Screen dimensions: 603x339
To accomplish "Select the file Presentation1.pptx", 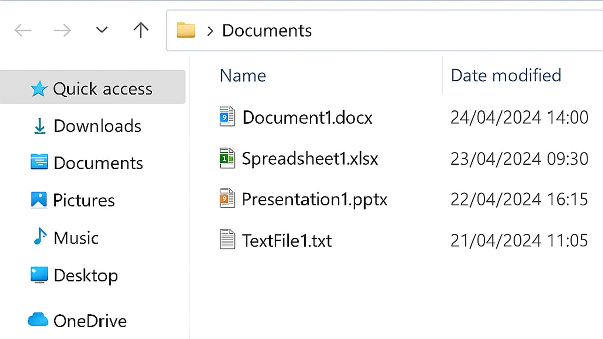I will tap(315, 200).
